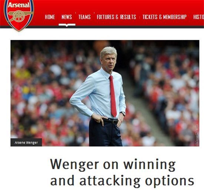Screen dimensions: 204x190
Task: Open TICKETS & MEMBERSHIP menu
Action: (164, 17)
